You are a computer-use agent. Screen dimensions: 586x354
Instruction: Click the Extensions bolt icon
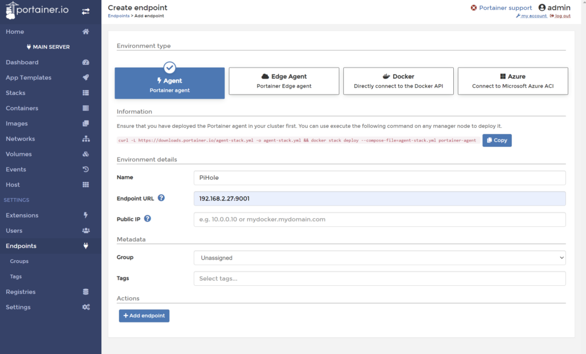coord(86,215)
